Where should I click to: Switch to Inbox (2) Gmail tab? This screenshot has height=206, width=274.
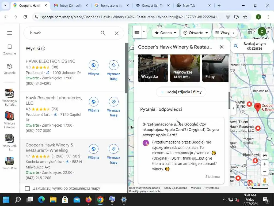point(71,5)
